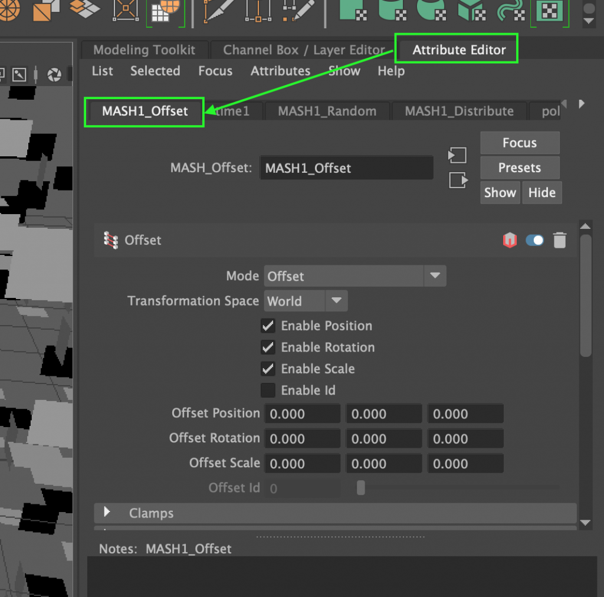The width and height of the screenshot is (604, 597).
Task: Open the Mode dropdown set to Offset
Action: 435,276
